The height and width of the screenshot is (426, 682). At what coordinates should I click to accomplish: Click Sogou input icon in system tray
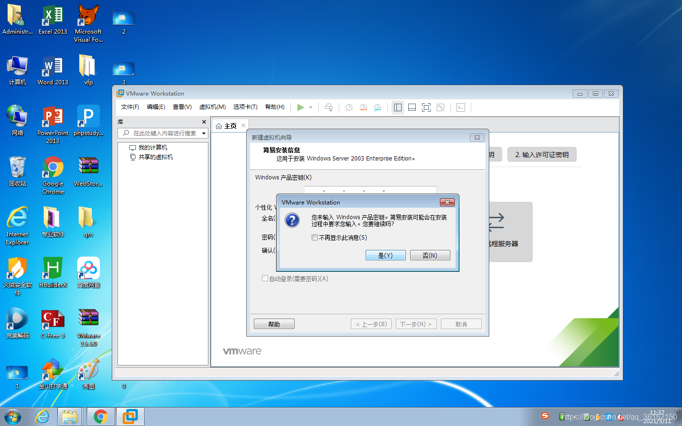(545, 416)
